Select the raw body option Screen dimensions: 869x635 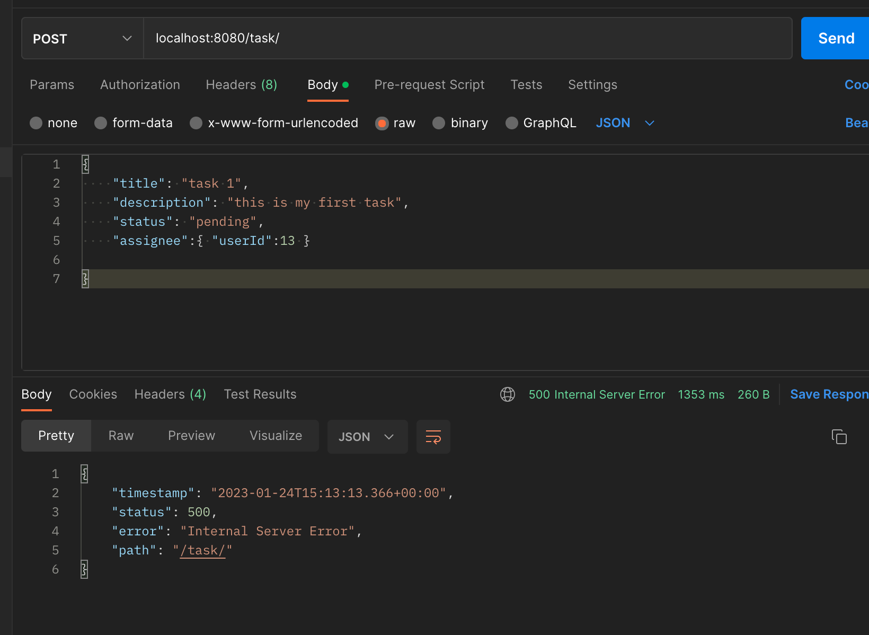(395, 123)
